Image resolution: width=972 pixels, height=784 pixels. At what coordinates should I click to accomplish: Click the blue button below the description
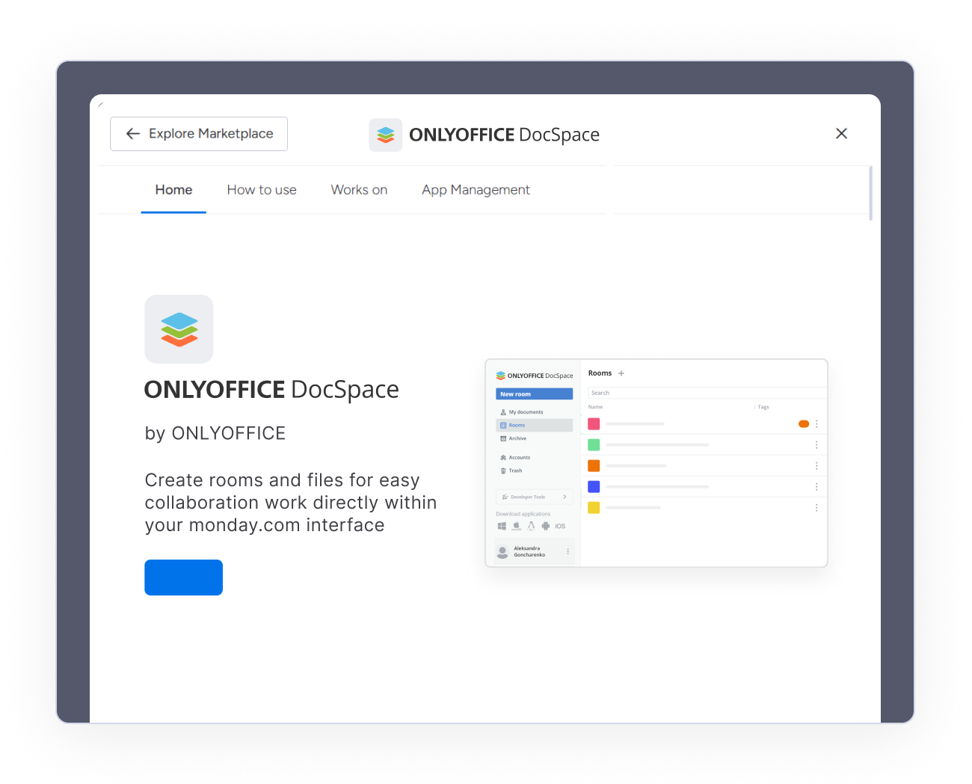(183, 578)
